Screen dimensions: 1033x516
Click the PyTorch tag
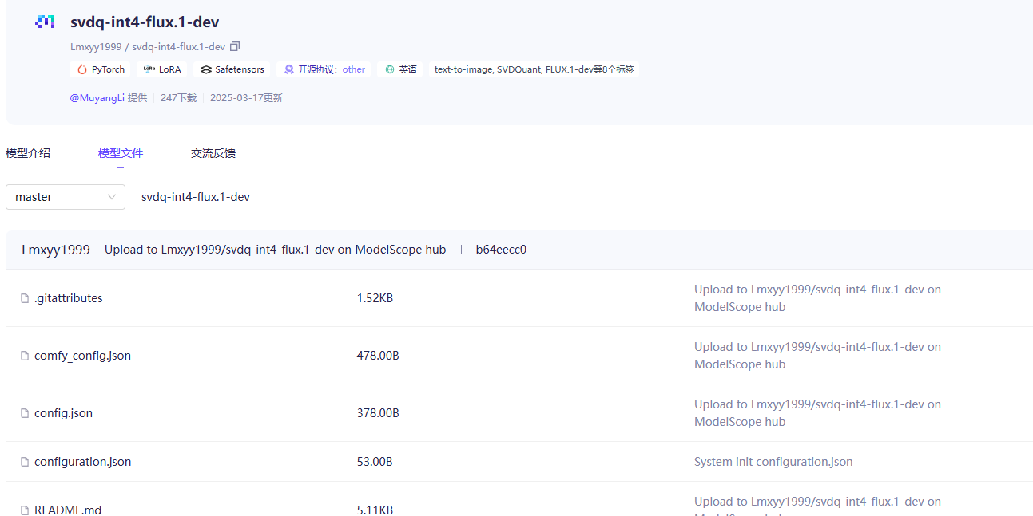tap(101, 69)
